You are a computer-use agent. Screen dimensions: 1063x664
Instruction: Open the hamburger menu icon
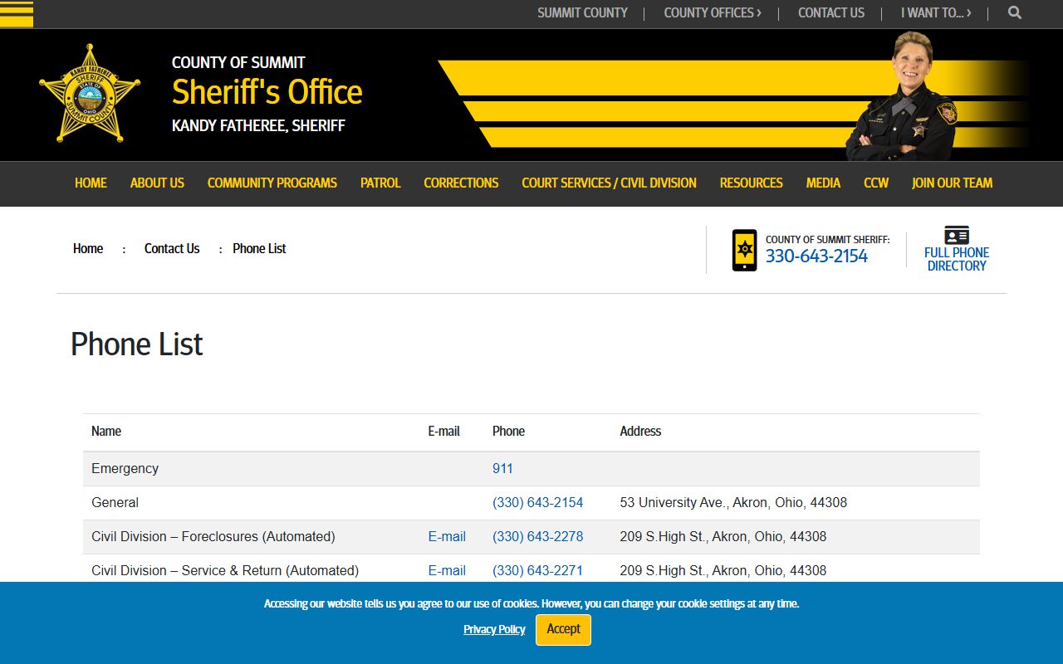coord(17,13)
